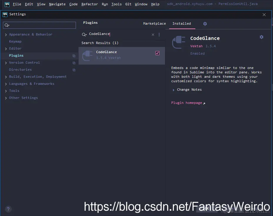The width and height of the screenshot is (273, 216).
Task: Close the Settings dialog
Action: coord(264,15)
